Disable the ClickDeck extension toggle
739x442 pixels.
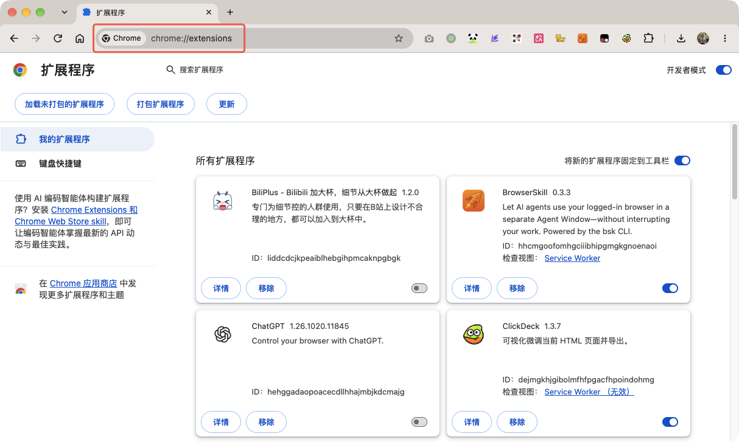point(670,422)
